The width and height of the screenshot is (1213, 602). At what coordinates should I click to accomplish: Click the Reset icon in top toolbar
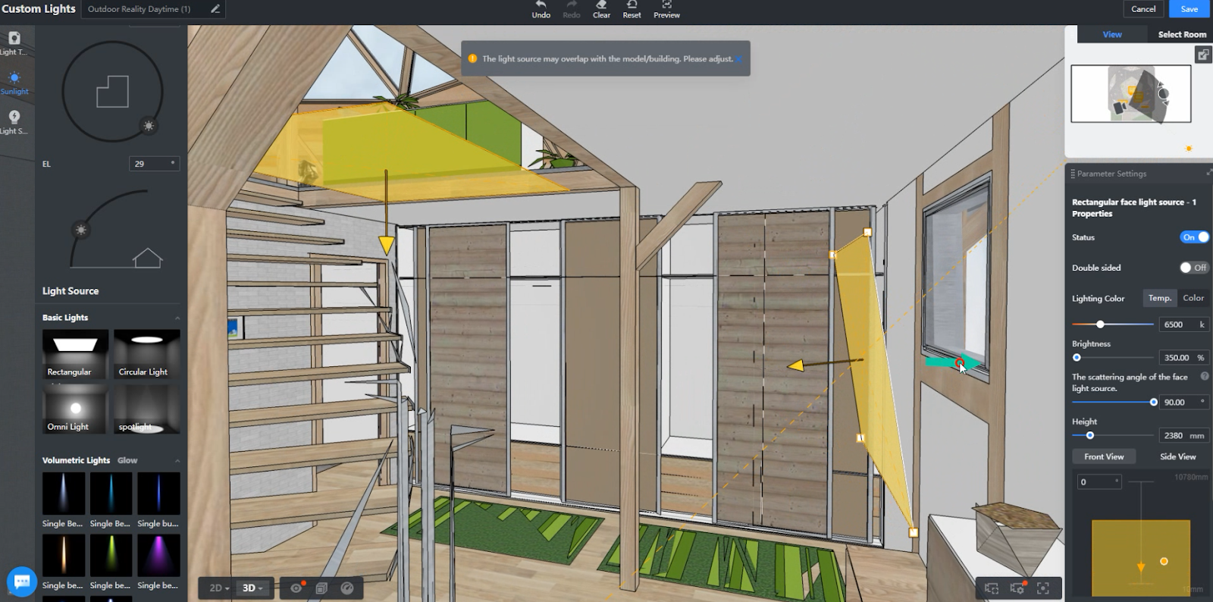coord(632,5)
